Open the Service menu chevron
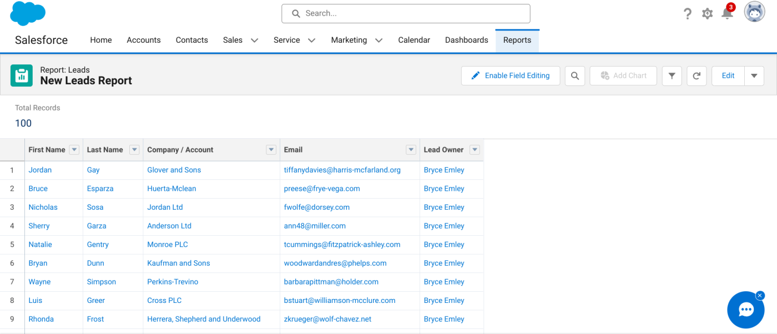Viewport: 777px width, 334px height. click(312, 41)
